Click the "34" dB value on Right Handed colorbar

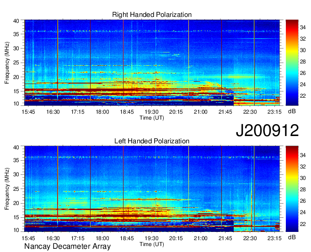303,27
